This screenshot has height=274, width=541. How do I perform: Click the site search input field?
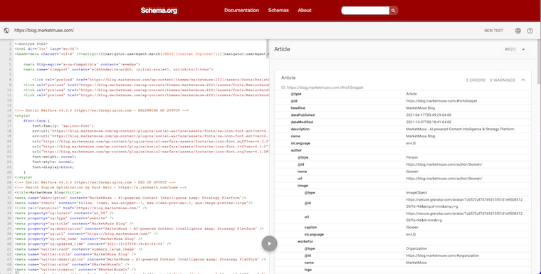[x=365, y=11]
